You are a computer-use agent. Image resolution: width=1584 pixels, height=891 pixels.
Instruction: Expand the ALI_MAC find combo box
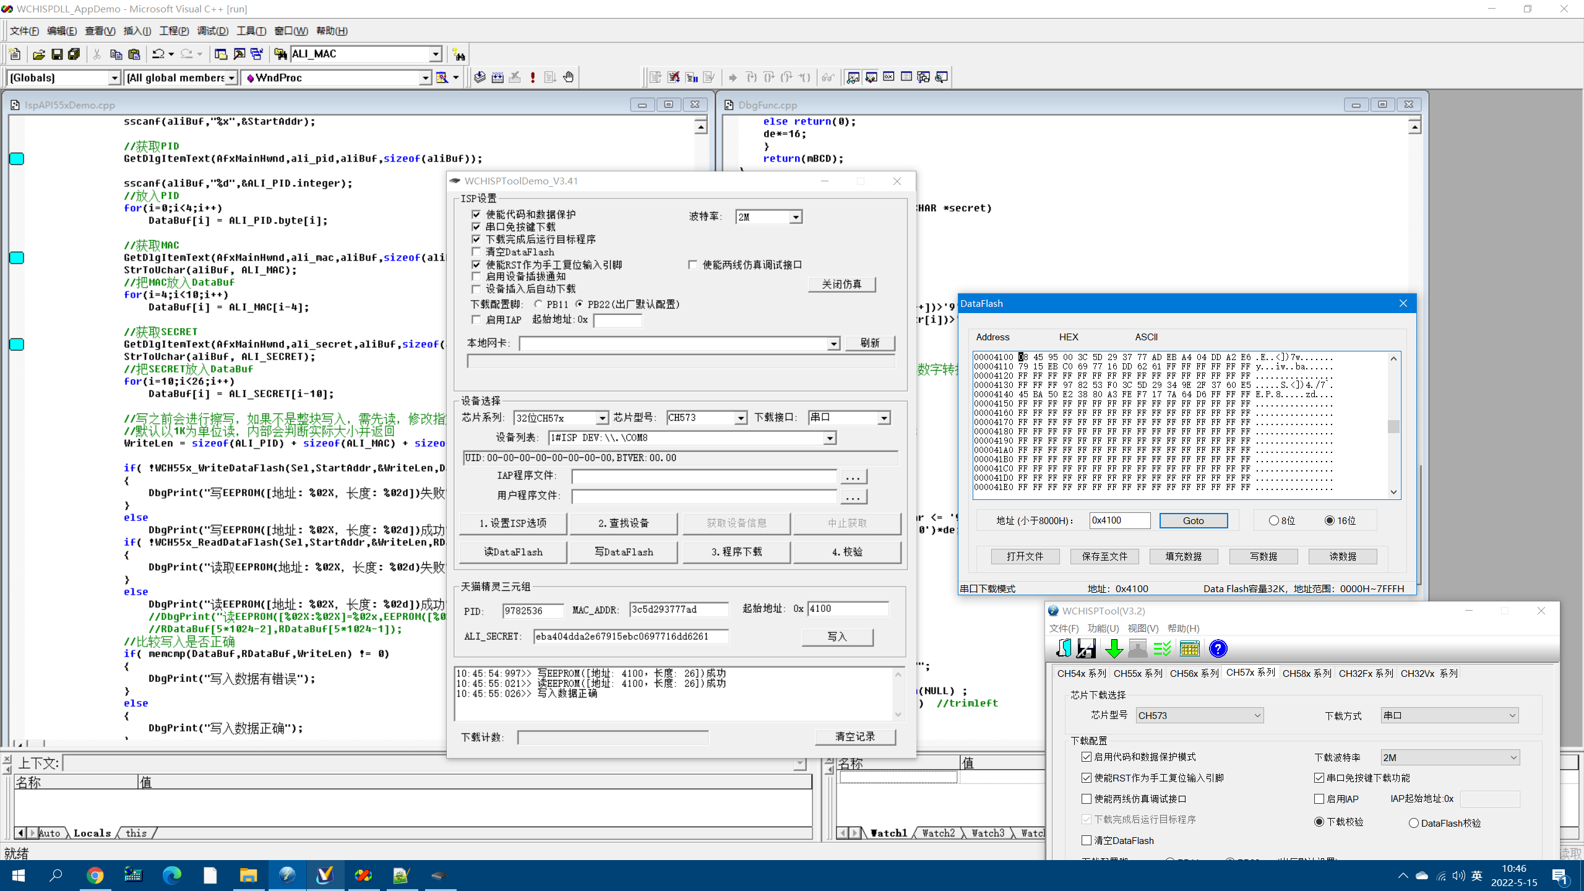pyautogui.click(x=436, y=54)
